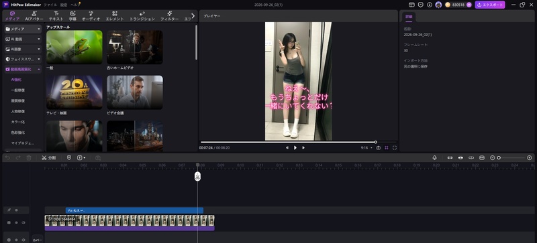537x243 pixels.
Task: Open the トランジション transitions tab
Action: click(x=142, y=16)
